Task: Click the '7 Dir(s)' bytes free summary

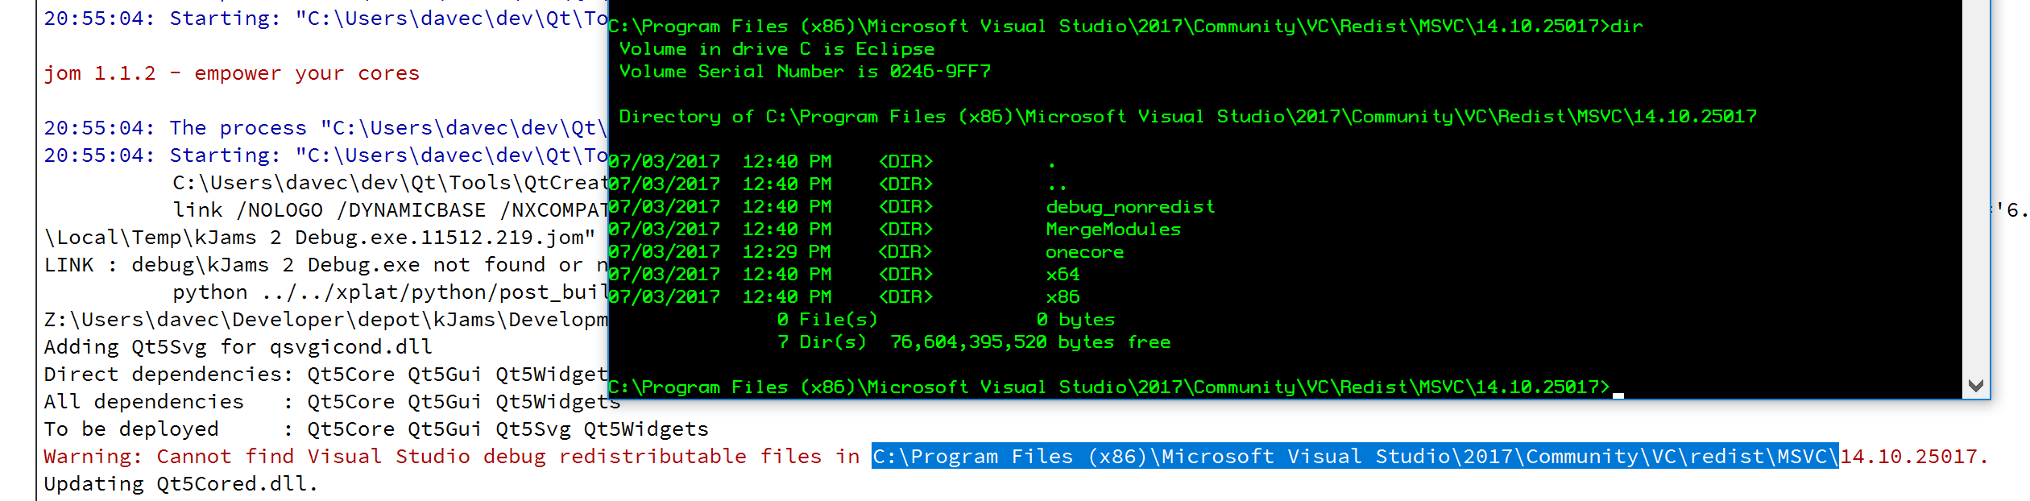Action: (973, 342)
